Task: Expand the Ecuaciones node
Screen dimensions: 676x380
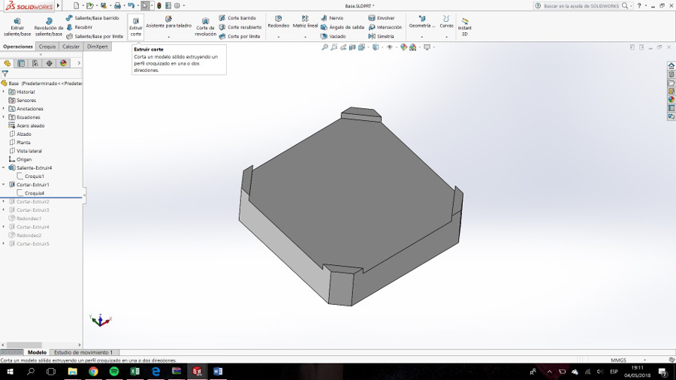Action: (x=4, y=117)
